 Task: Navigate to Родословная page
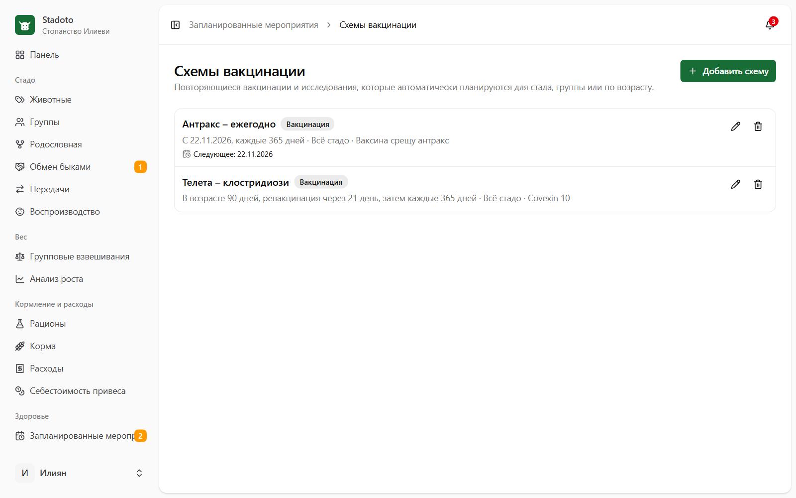coord(81,144)
